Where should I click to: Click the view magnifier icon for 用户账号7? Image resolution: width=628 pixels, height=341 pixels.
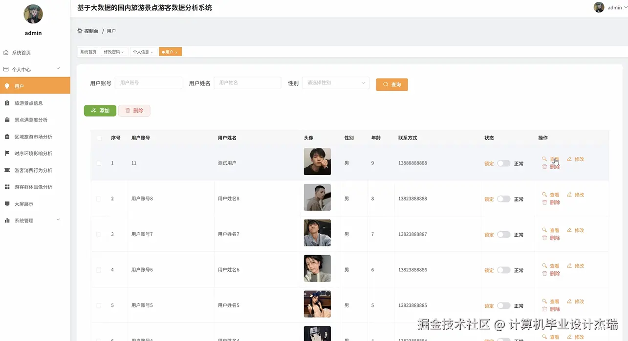tap(544, 230)
